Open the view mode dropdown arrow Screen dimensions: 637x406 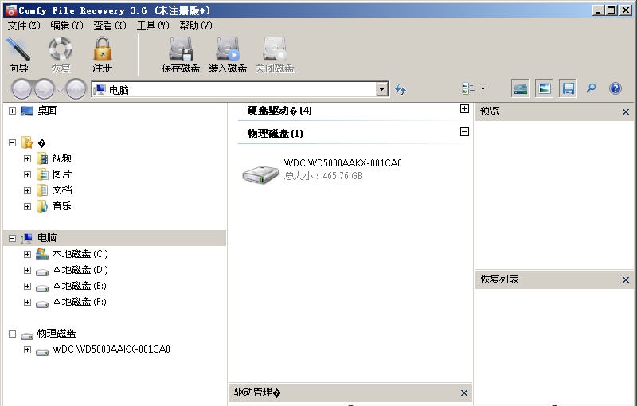(x=483, y=88)
